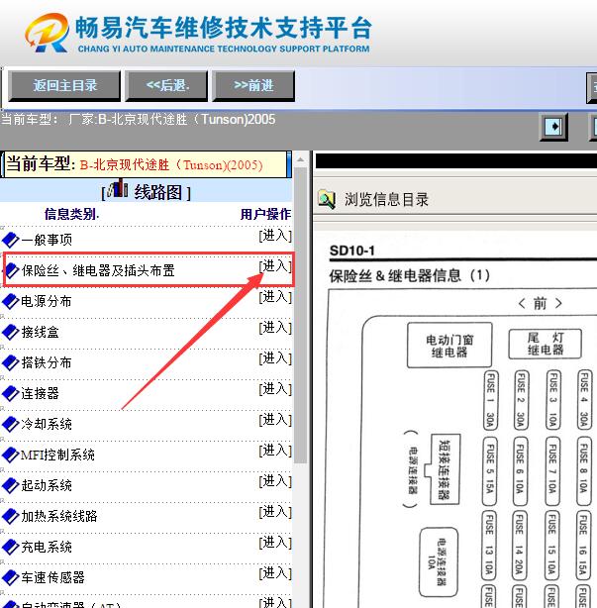597x608 pixels.
Task: Go forward with the >>前进 button
Action: tap(253, 86)
